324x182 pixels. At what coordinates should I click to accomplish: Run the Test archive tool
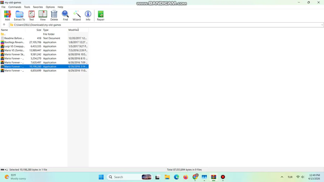coord(31,15)
